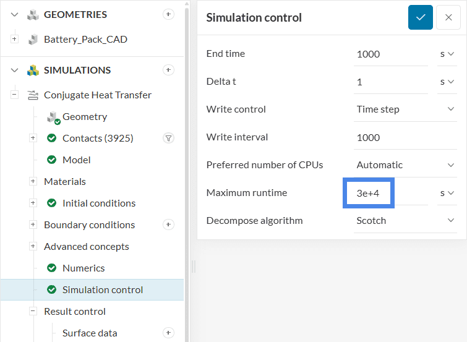Add a new simulation with plus icon
Viewport: 467px width, 342px height.
point(168,70)
